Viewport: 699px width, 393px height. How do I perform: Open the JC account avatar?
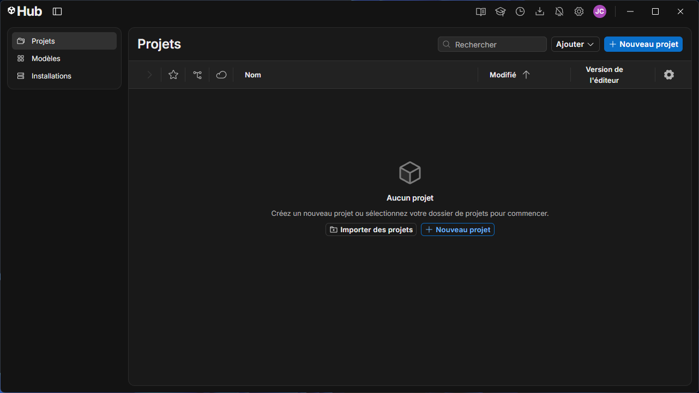600,11
